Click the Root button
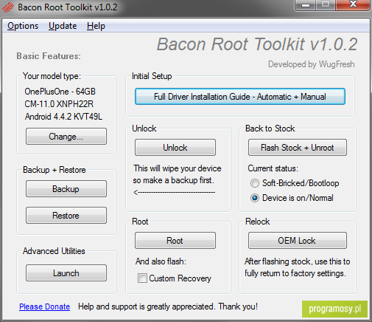The width and height of the screenshot is (372, 322). pyautogui.click(x=175, y=240)
